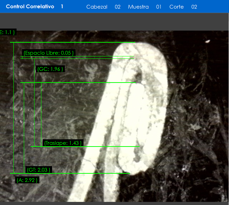Click the Cabezal label in header

click(x=97, y=7)
